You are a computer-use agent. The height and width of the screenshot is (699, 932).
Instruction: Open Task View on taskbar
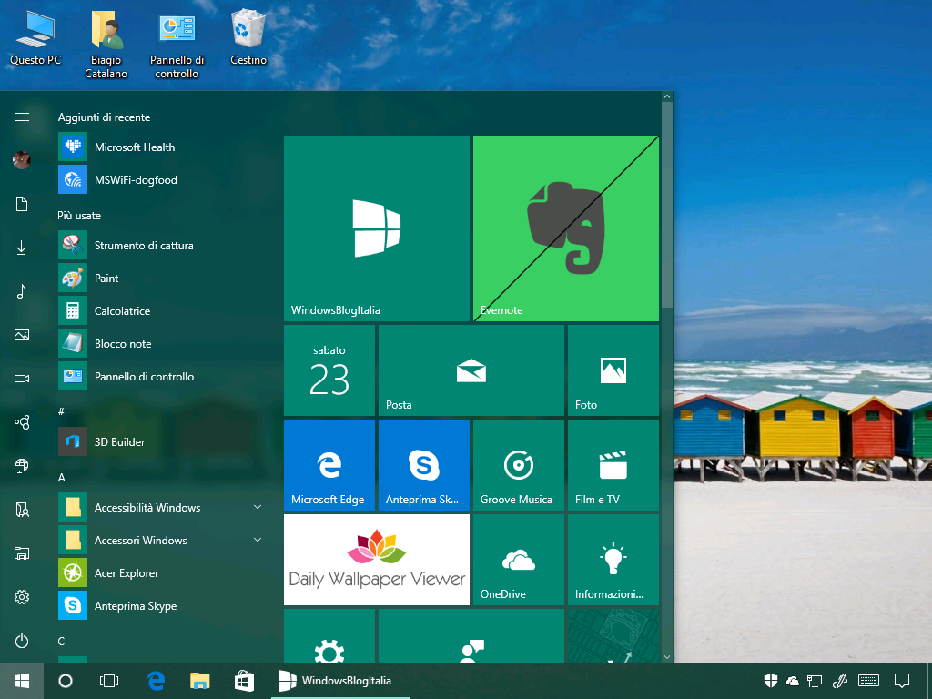(x=109, y=681)
